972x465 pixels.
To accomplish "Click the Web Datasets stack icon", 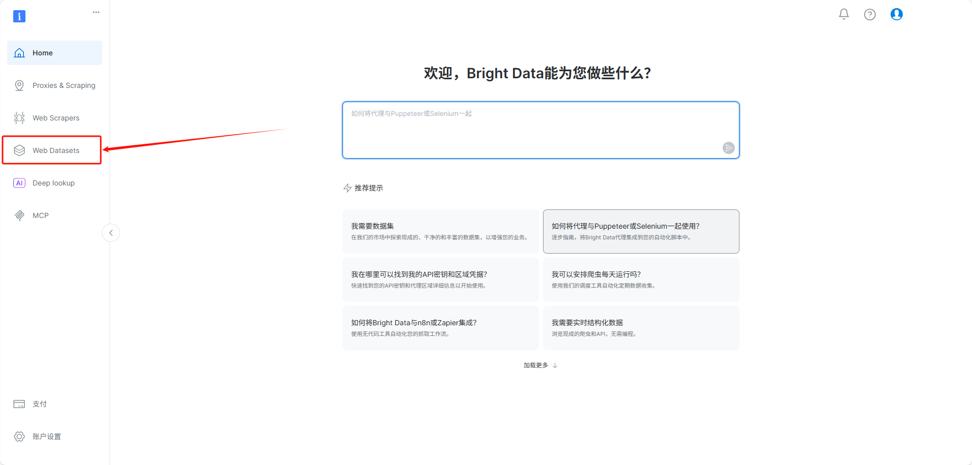I will tap(19, 150).
